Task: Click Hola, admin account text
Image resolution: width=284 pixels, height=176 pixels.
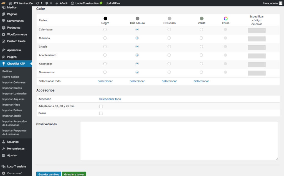Action: (x=270, y=3)
